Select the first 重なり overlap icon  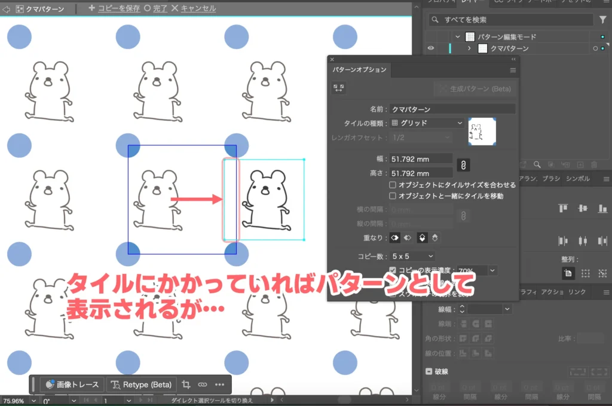(396, 236)
